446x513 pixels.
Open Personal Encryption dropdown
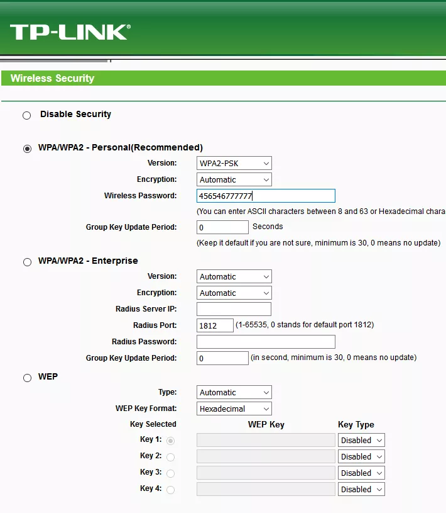pyautogui.click(x=234, y=179)
